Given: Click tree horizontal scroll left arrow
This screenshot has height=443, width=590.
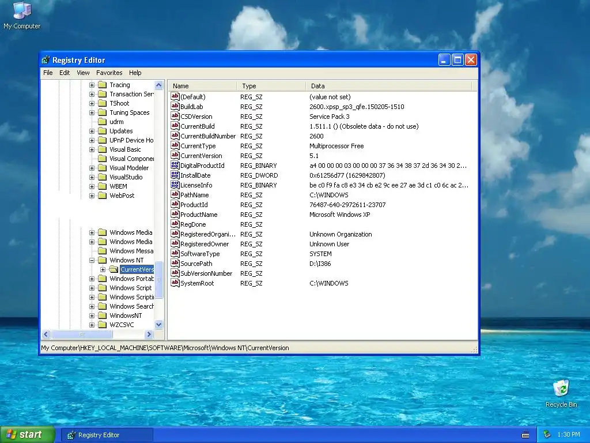Looking at the screenshot, I should click(x=46, y=334).
